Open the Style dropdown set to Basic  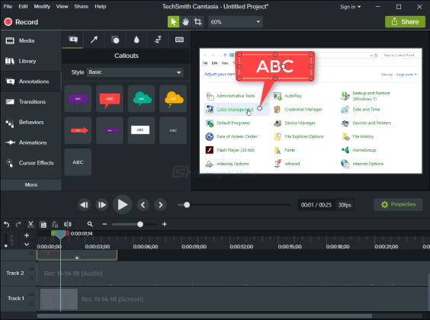[135, 72]
